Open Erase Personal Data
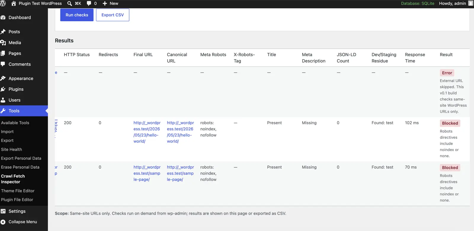Image resolution: width=474 pixels, height=231 pixels. 20,167
